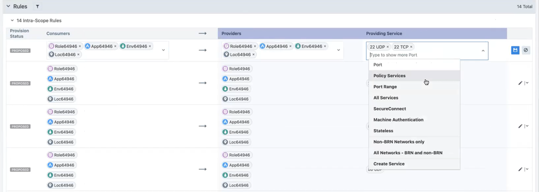Remove the 22 TCP service chip
This screenshot has height=192, width=539.
pos(411,47)
